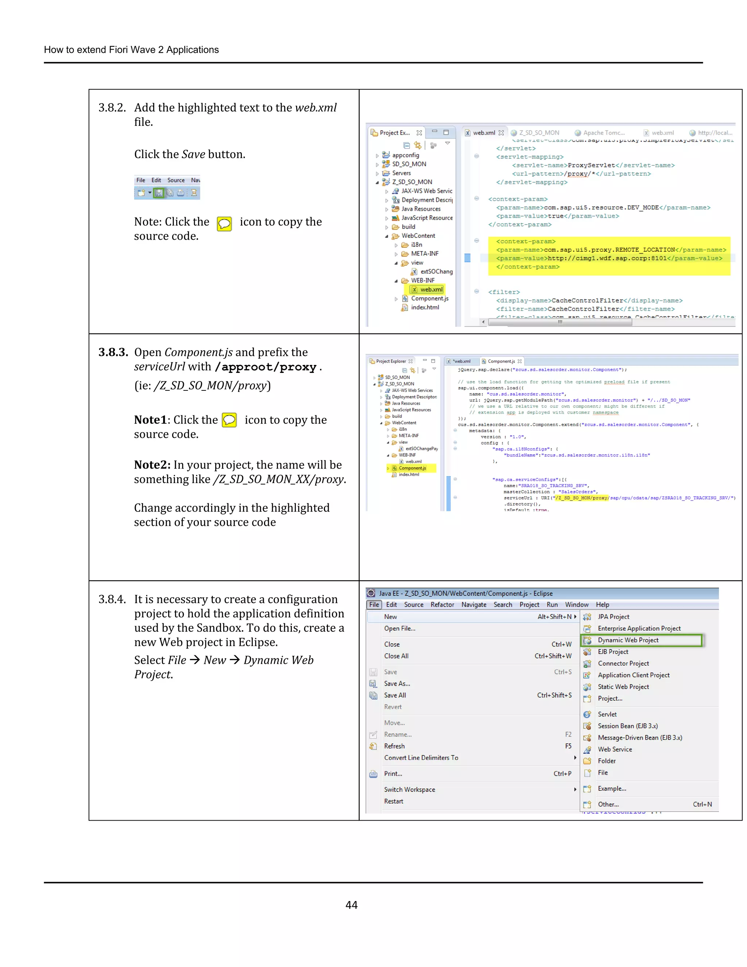Switch to the http://local... editor tab
Screen dimensions: 747x967
(x=711, y=133)
